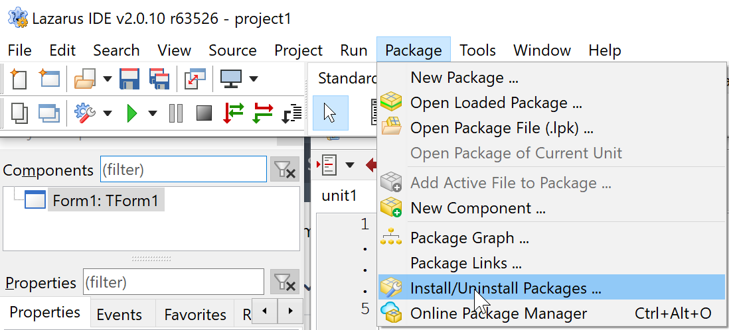Click the Stop icon
The image size is (729, 330).
204,113
